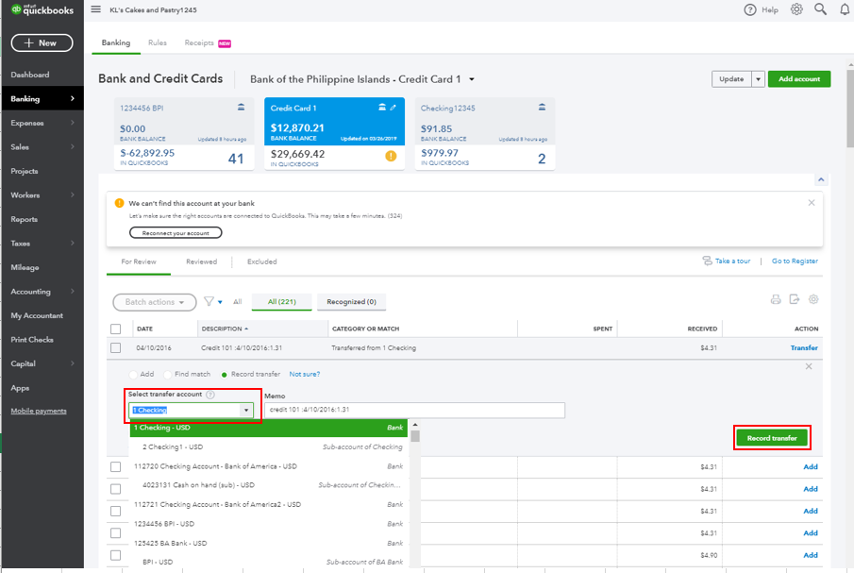The width and height of the screenshot is (854, 573).
Task: Check the checkbox beside the $4.90 row
Action: [115, 556]
